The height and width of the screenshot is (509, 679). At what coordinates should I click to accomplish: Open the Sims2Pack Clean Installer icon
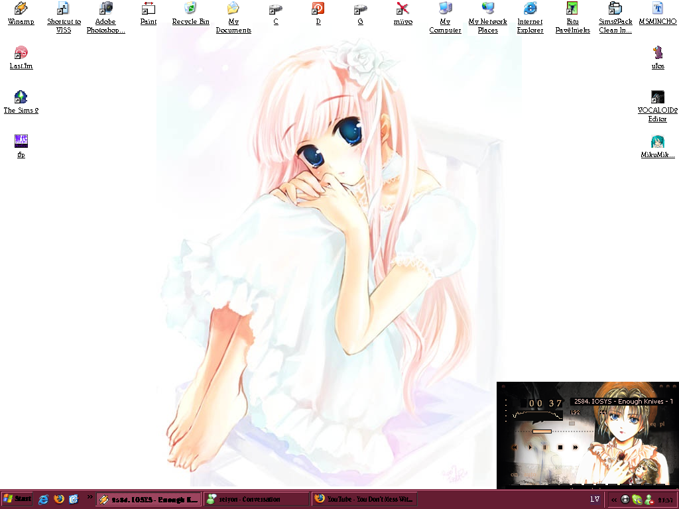(615, 17)
